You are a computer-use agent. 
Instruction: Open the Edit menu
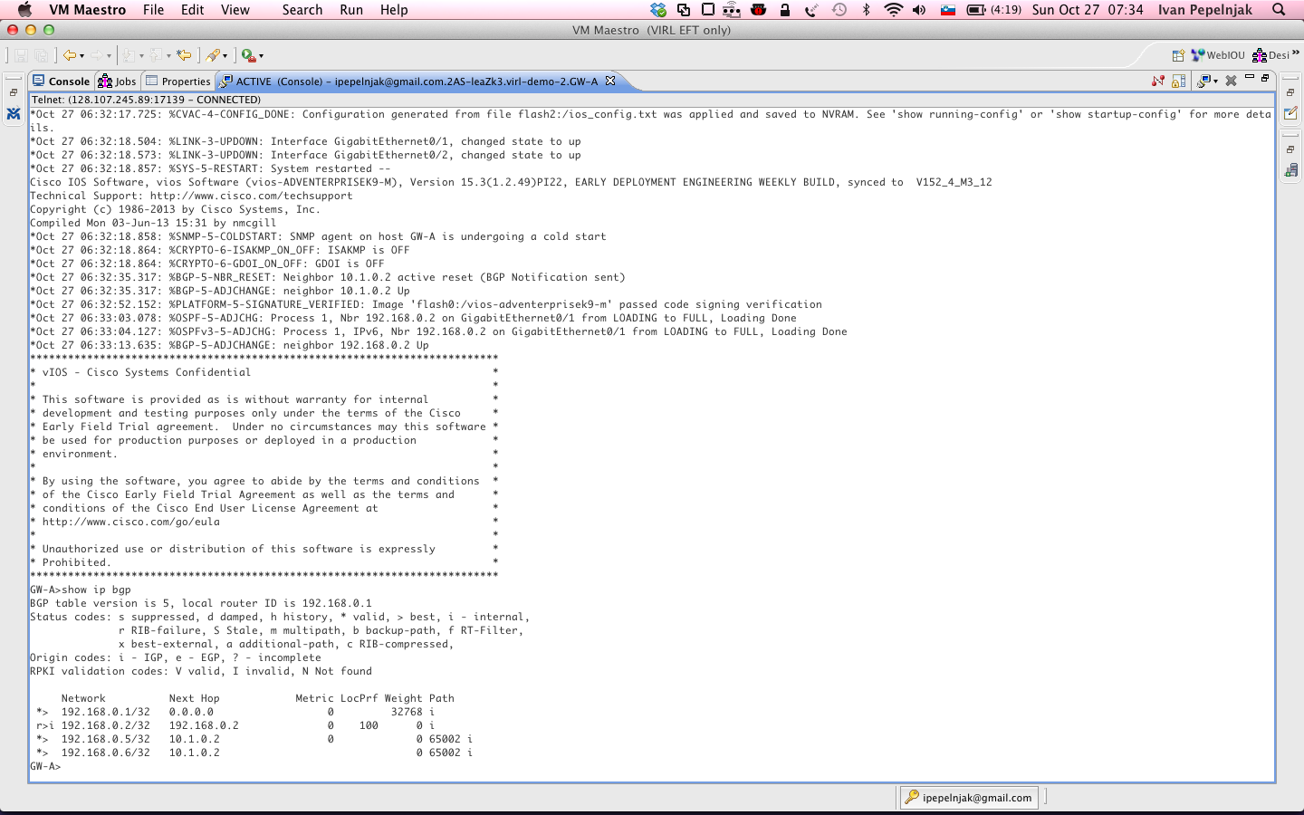[192, 10]
